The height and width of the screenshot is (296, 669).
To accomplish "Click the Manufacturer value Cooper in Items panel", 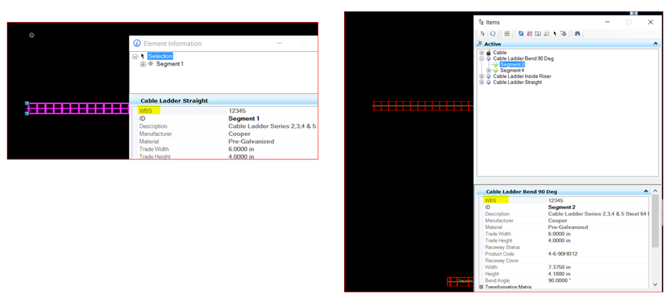I will (558, 221).
